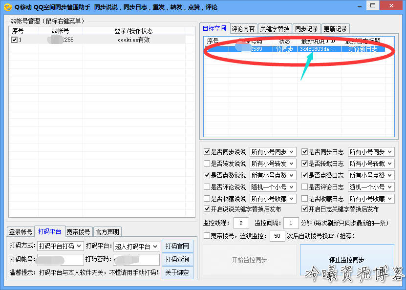Open the dropdown next to 是否收藏日志
Image resolution: width=406 pixels, height=290 pixels.
pos(371,198)
